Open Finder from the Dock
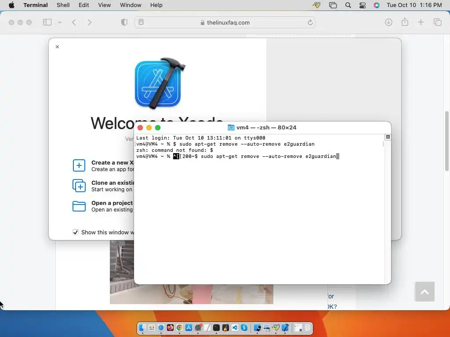Screen dimensions: 450x337 (x=142, y=327)
